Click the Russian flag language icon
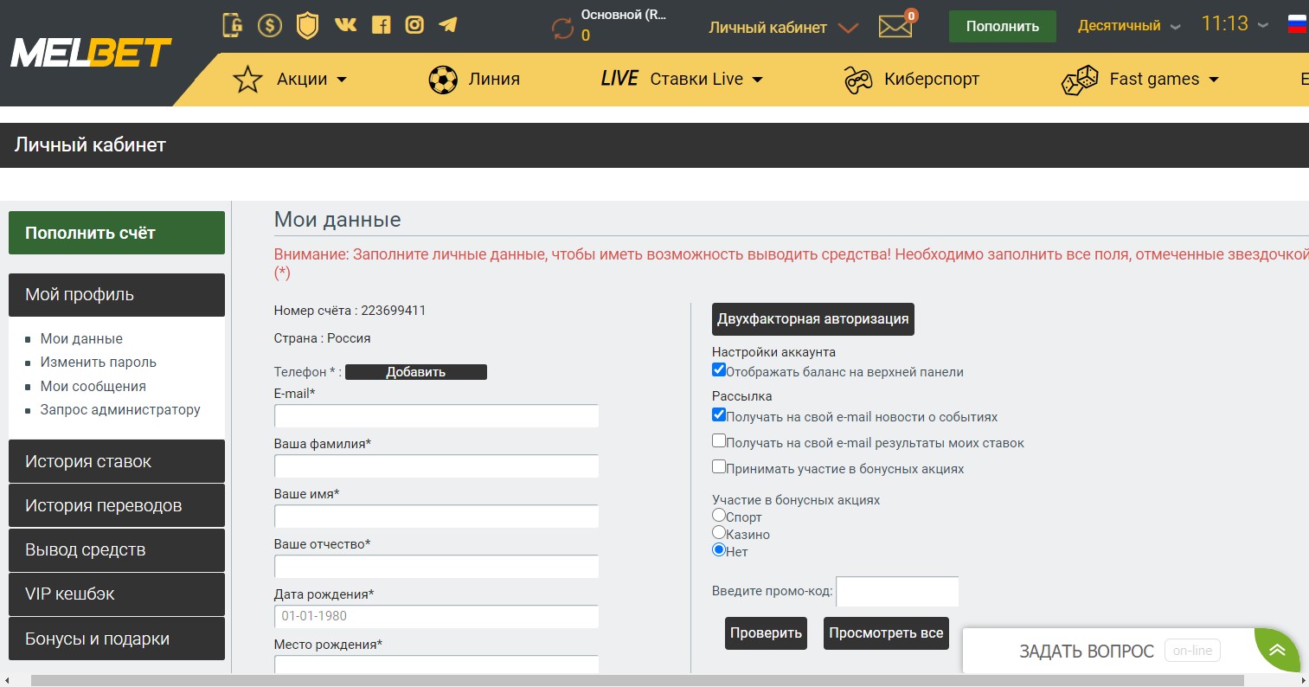This screenshot has width=1309, height=687. click(x=1298, y=24)
